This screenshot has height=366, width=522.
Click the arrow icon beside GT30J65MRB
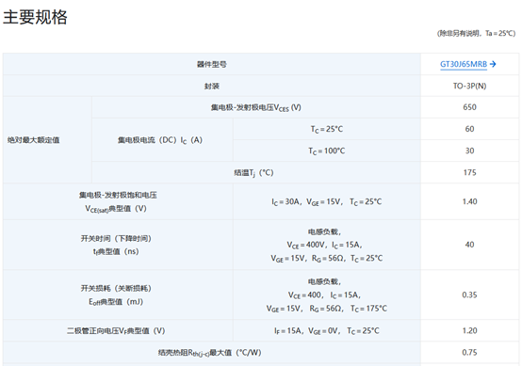pos(493,64)
